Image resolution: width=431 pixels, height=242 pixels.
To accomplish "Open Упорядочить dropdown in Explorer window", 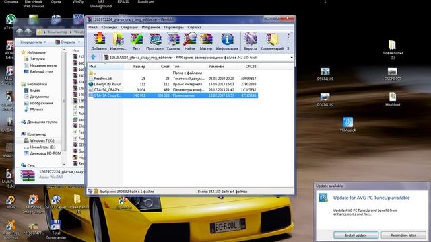I will [x=33, y=42].
